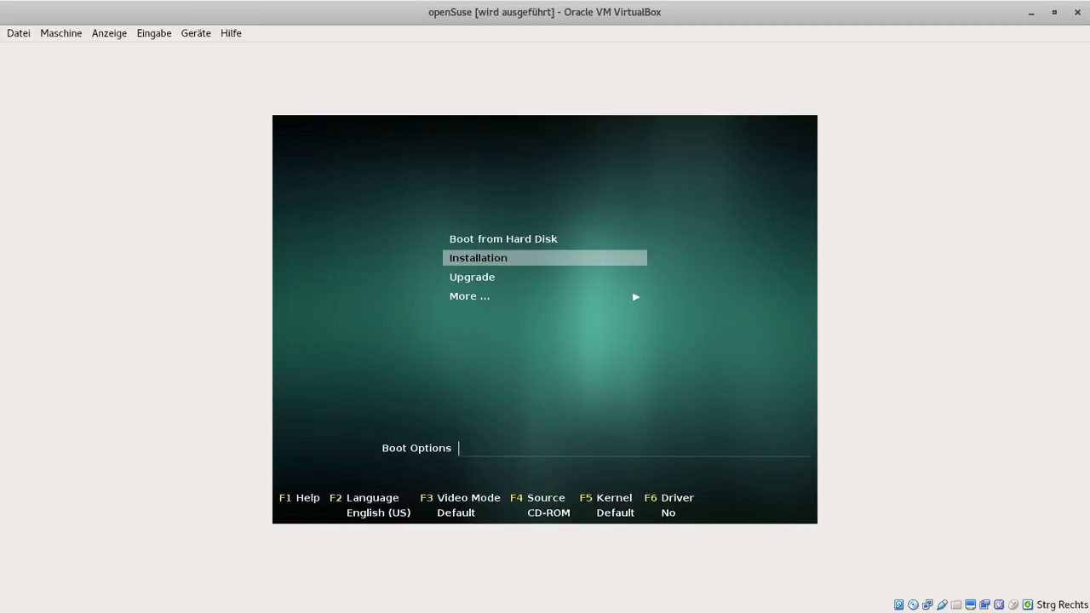
Task: Click the Strg Rechts host key label
Action: pyautogui.click(x=1062, y=604)
